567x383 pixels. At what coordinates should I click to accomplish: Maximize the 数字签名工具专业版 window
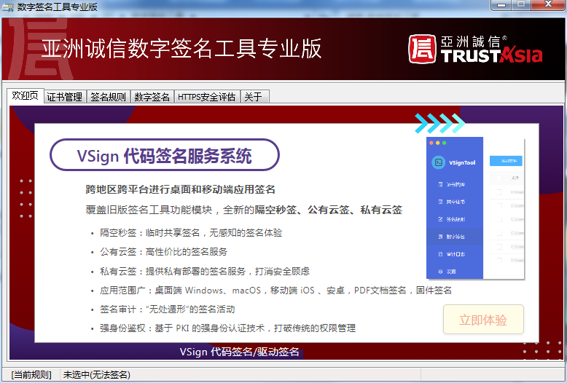pos(520,5)
